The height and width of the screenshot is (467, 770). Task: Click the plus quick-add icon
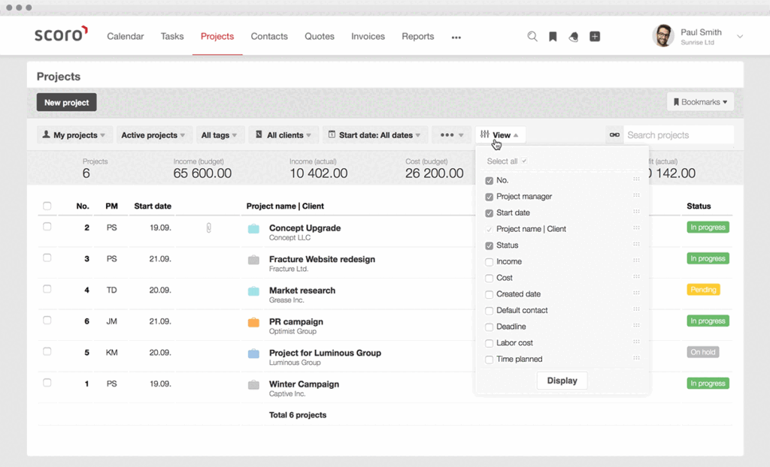point(595,36)
